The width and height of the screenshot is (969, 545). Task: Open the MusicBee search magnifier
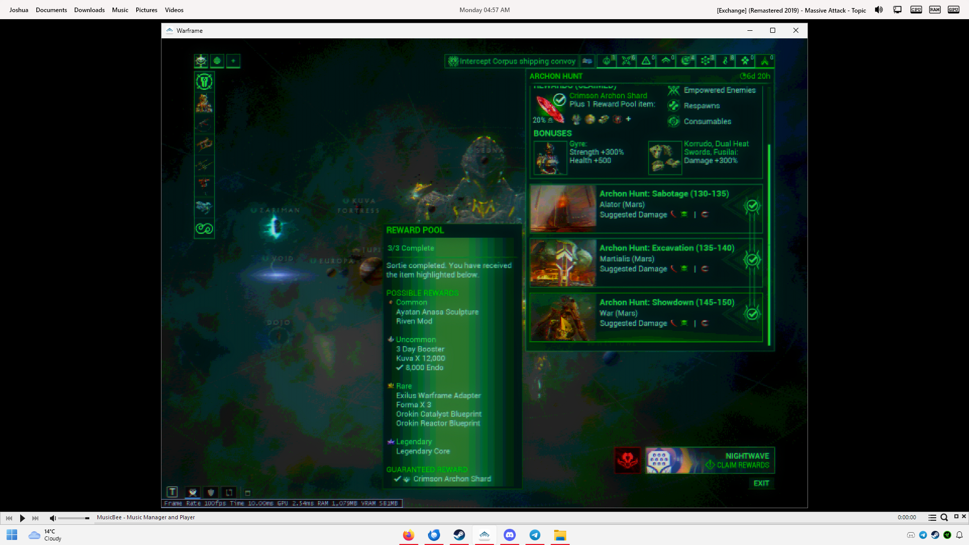[944, 517]
